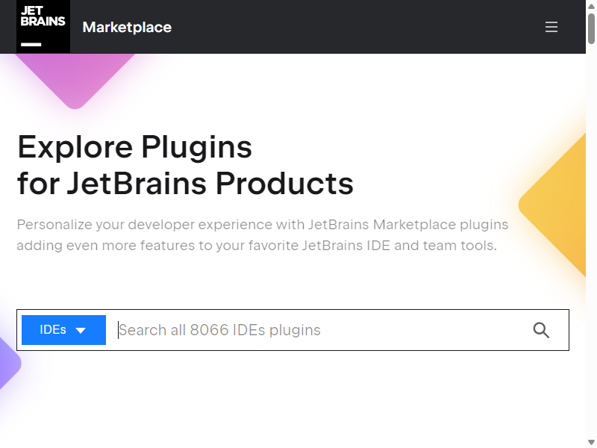Click the magnifier search icon

tap(541, 330)
